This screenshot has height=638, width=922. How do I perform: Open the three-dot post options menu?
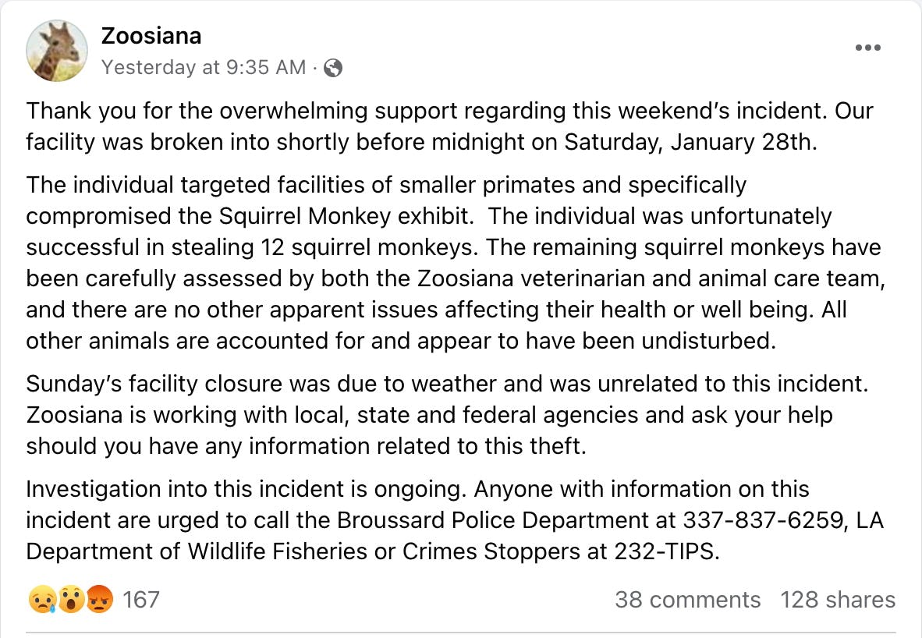tap(867, 48)
